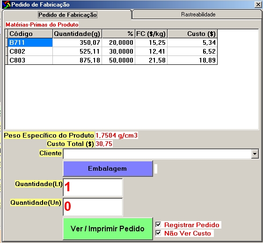Close the Pedido de Fabricação window
Screen dimensions: 263x243
(258, 5)
